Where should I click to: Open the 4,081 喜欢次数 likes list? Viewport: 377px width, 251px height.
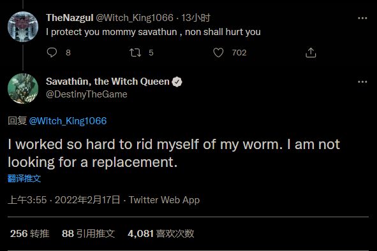(161, 233)
